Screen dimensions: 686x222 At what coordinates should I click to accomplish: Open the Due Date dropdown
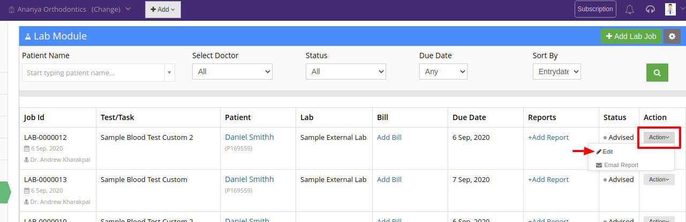coord(443,72)
